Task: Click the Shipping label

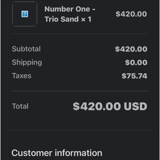Action: coord(27,62)
